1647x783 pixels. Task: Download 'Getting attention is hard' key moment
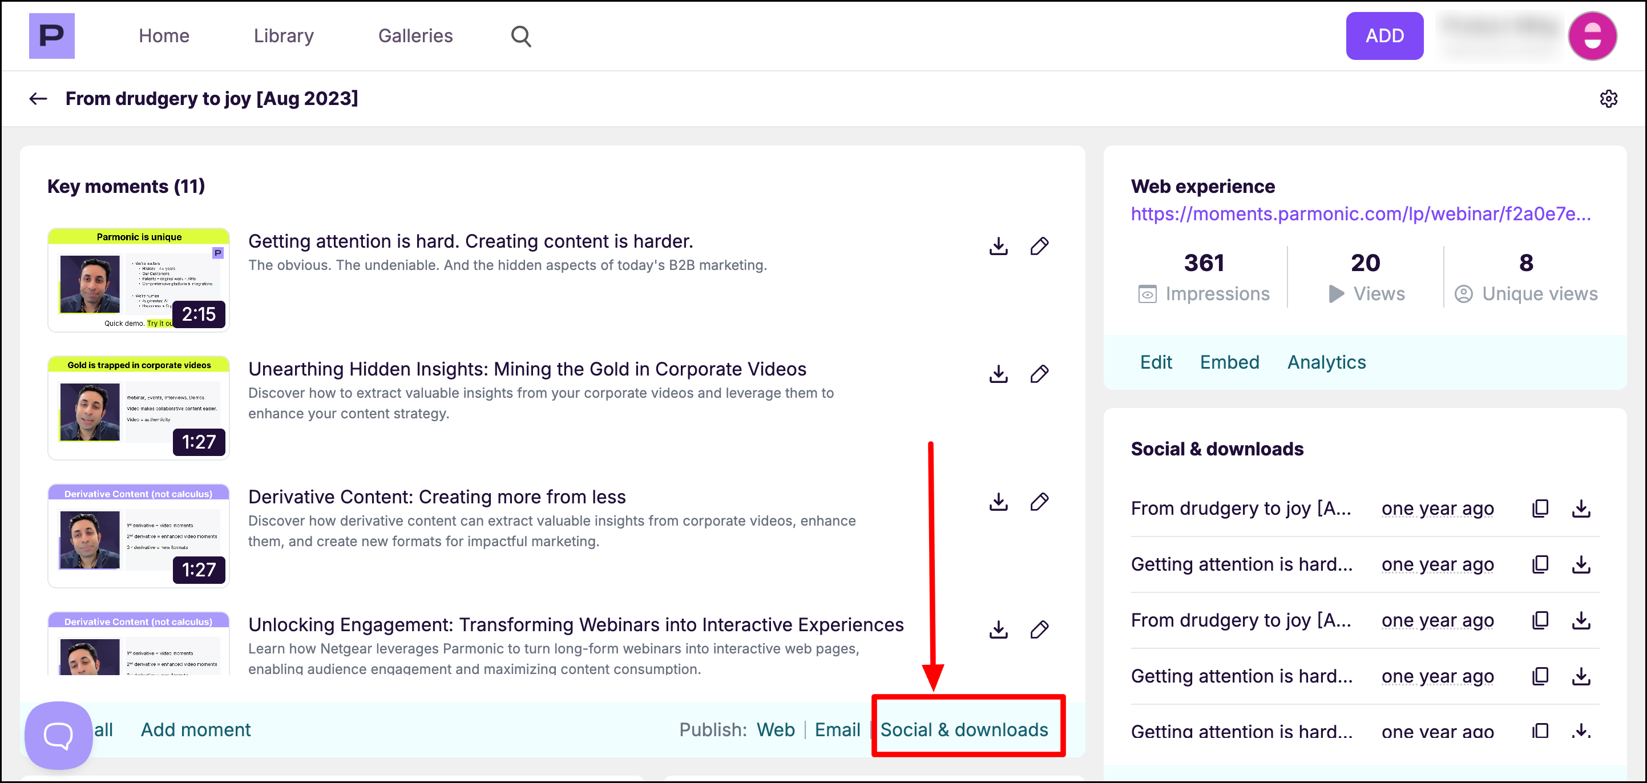tap(998, 246)
